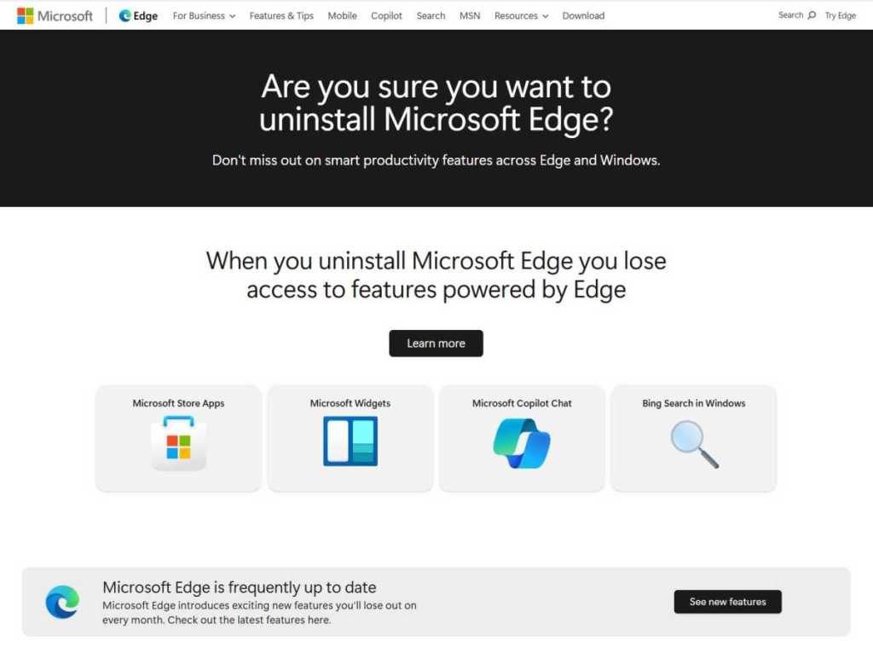Click the Bing Search in Windows card
This screenshot has height=670, width=873.
(x=693, y=437)
